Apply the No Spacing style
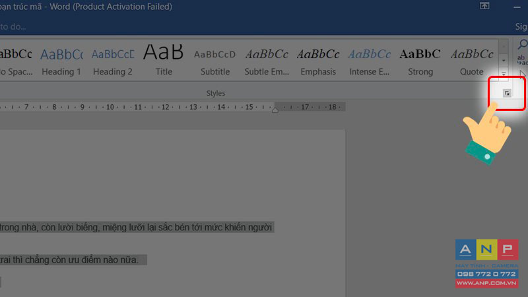 [x=16, y=61]
